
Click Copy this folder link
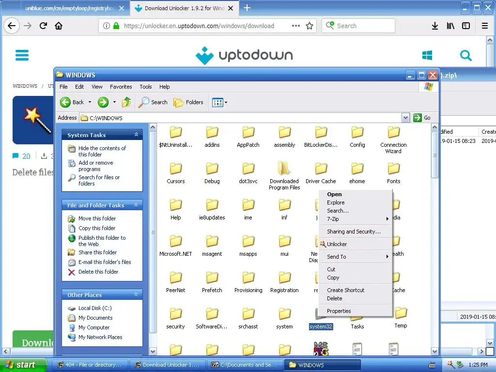pos(97,228)
